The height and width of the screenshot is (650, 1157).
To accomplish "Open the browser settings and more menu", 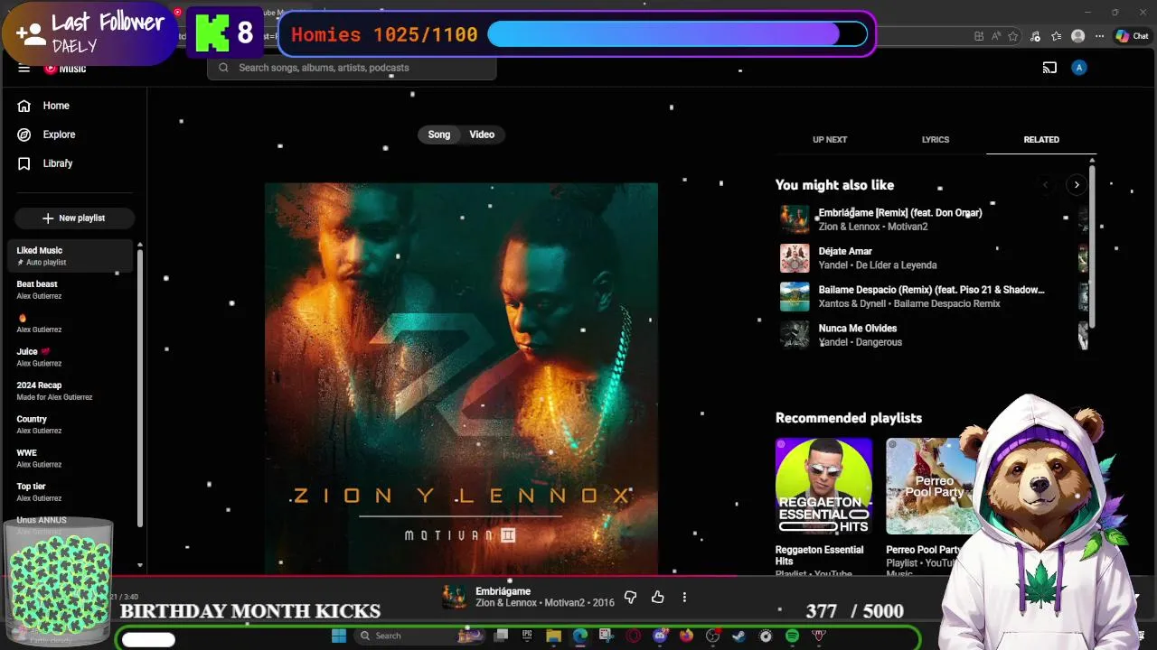I will pyautogui.click(x=1099, y=36).
